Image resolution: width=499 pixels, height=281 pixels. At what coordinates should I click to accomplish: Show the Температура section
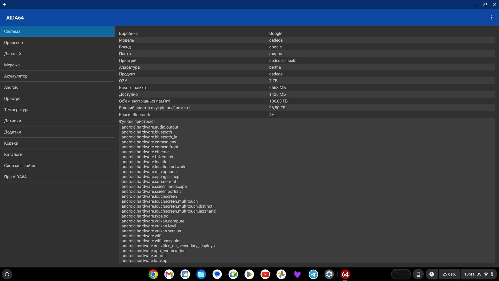pyautogui.click(x=57, y=110)
